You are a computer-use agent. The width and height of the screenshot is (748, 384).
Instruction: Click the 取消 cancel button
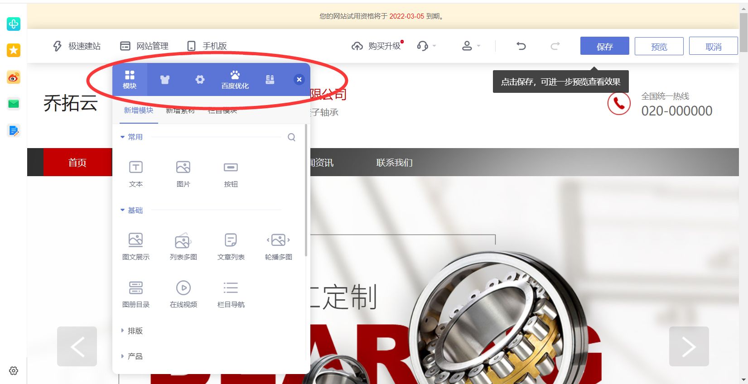(x=713, y=46)
